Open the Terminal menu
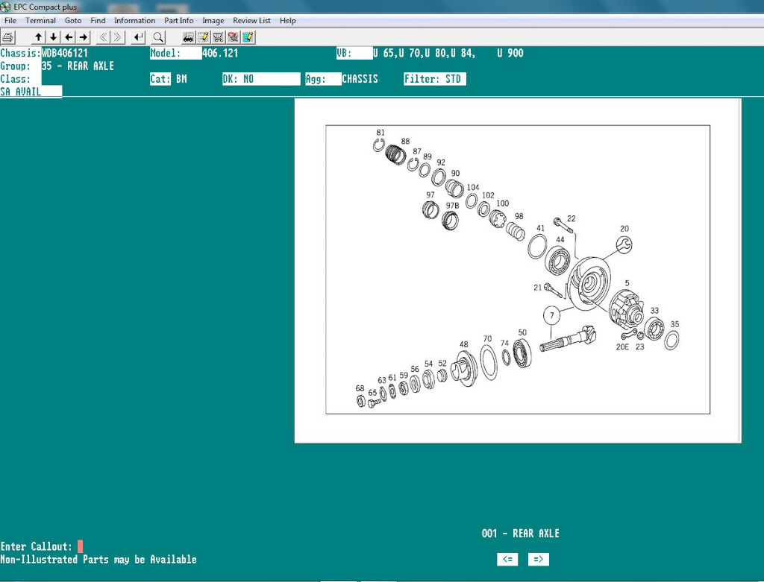 pos(40,20)
